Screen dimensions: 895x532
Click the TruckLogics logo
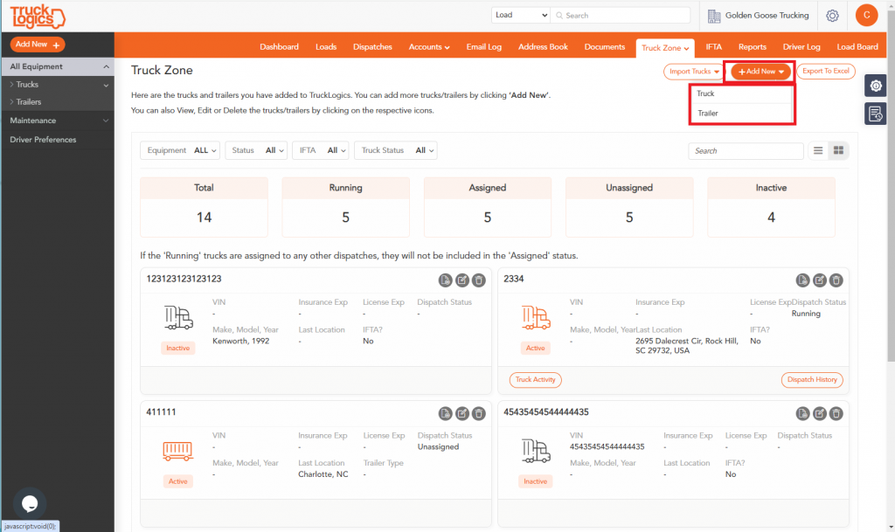point(38,16)
